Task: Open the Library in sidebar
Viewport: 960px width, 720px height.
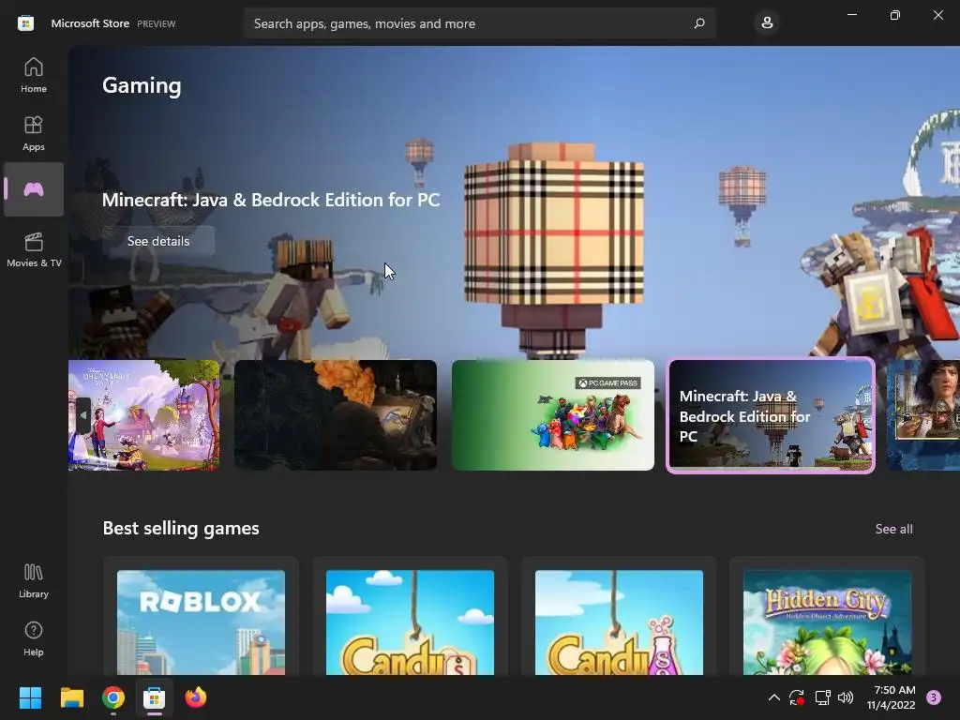Action: pyautogui.click(x=34, y=580)
